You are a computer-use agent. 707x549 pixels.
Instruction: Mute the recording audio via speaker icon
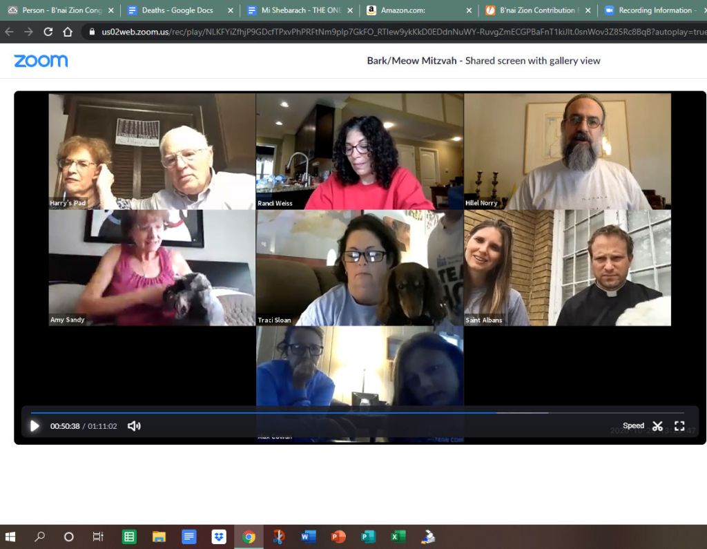[134, 426]
